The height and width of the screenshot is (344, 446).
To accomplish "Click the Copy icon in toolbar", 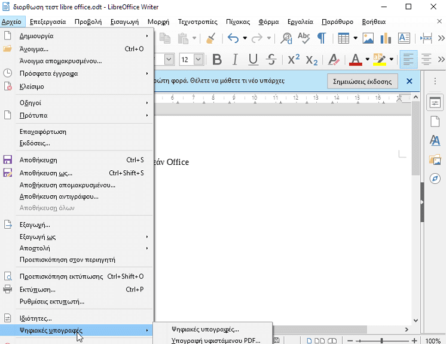I will 165,38.
